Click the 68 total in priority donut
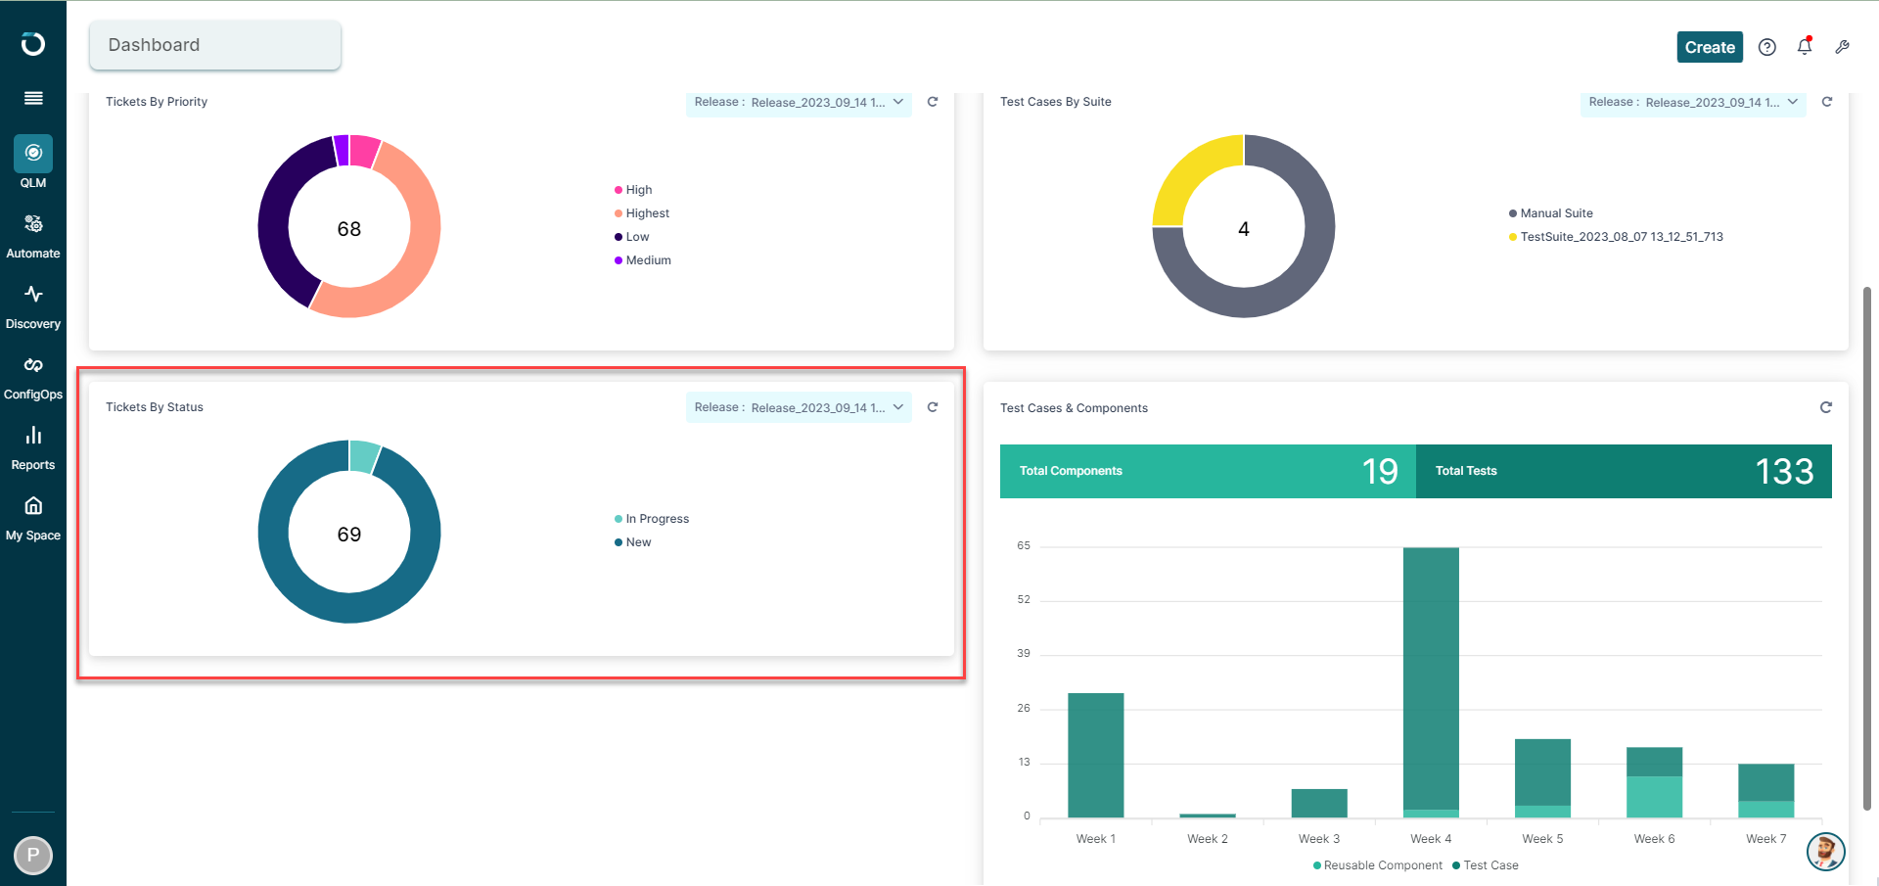Screen dimensions: 1879x886 coord(349,229)
